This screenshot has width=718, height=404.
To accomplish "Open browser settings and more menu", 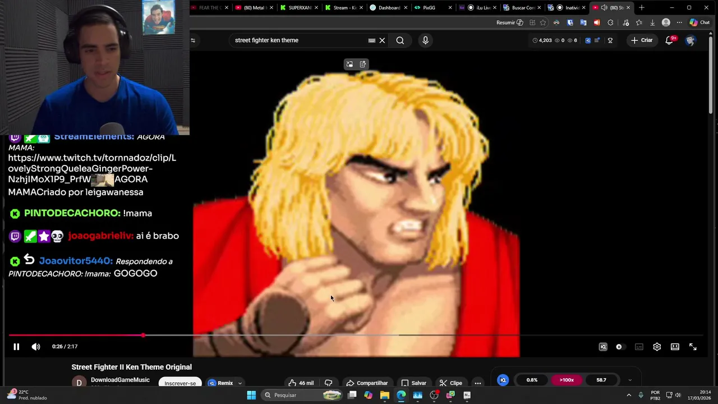I will [x=679, y=22].
